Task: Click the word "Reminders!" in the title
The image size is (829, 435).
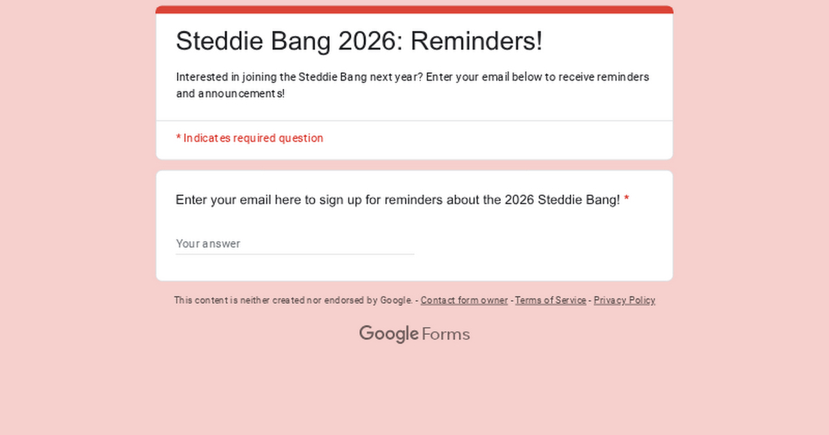Action: 477,41
